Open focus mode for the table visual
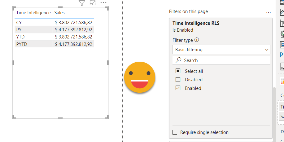The image size is (284, 142). [x=92, y=3]
